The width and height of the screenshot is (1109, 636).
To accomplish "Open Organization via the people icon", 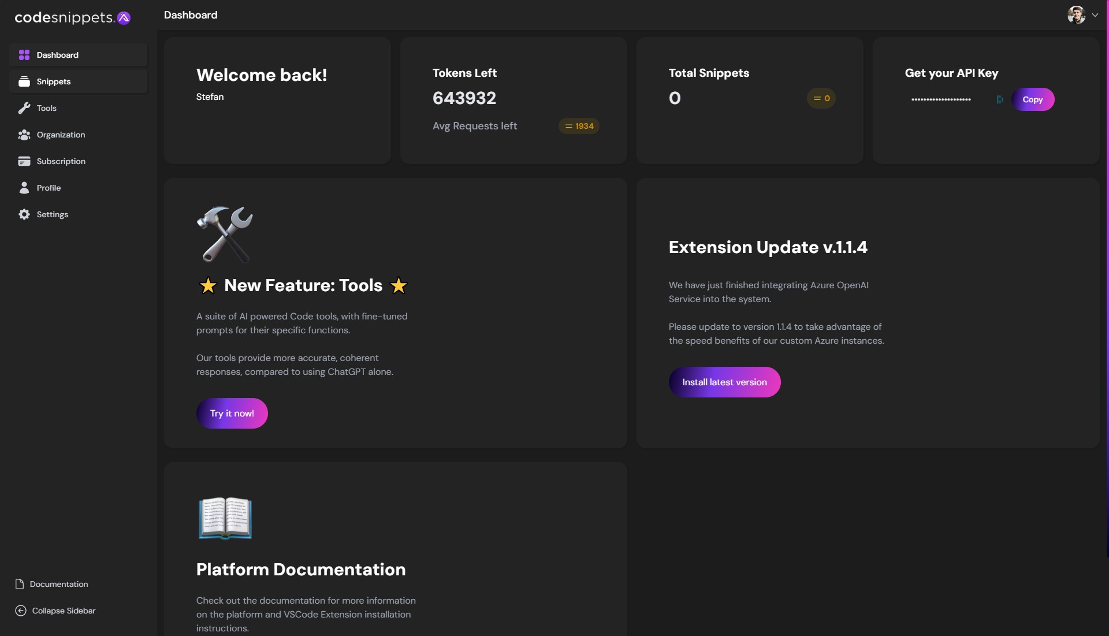I will (x=24, y=135).
